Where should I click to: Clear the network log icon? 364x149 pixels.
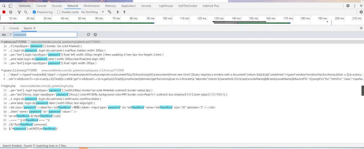click(11, 12)
